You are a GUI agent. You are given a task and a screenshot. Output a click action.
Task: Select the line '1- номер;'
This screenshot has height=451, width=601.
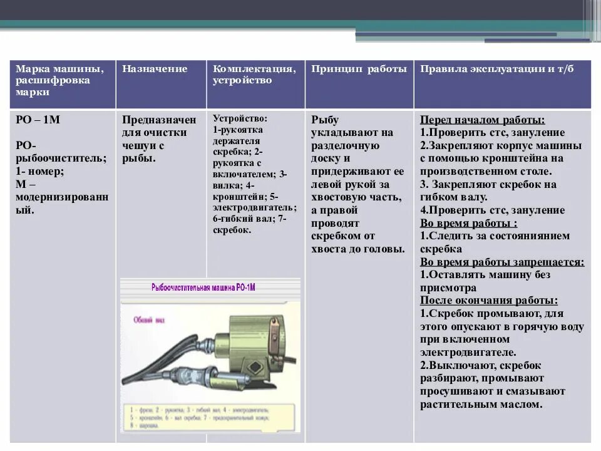point(39,171)
